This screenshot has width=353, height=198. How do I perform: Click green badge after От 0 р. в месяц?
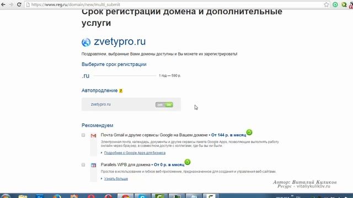[188, 162]
